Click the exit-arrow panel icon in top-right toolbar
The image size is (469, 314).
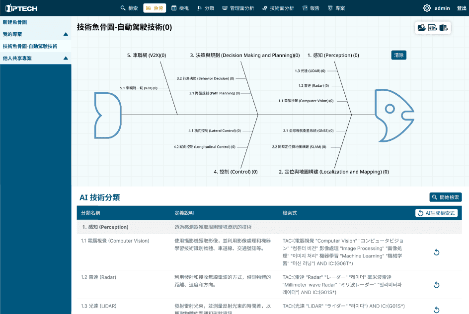coord(444,28)
